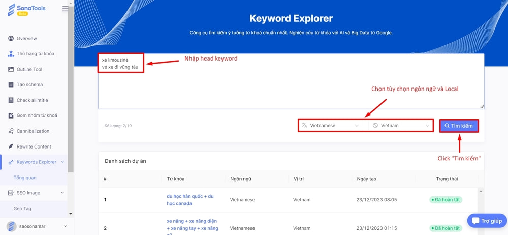Screen dimensions: 508x235
Task: Collapse the Keywords Explorer submenu
Action: point(62,162)
